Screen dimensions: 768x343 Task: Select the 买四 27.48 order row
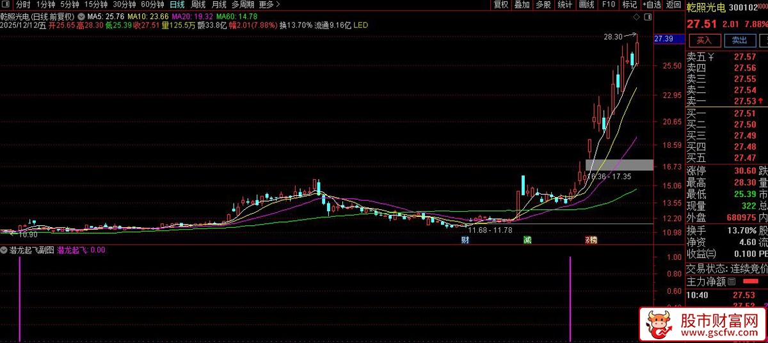(726, 147)
